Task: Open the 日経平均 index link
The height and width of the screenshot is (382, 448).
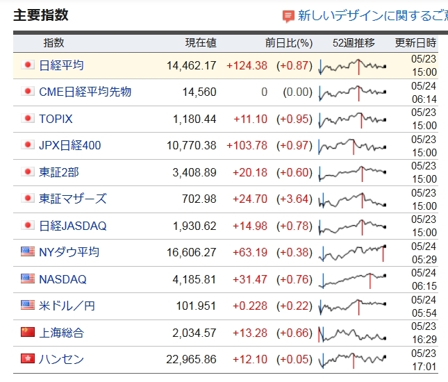Action: (x=61, y=65)
